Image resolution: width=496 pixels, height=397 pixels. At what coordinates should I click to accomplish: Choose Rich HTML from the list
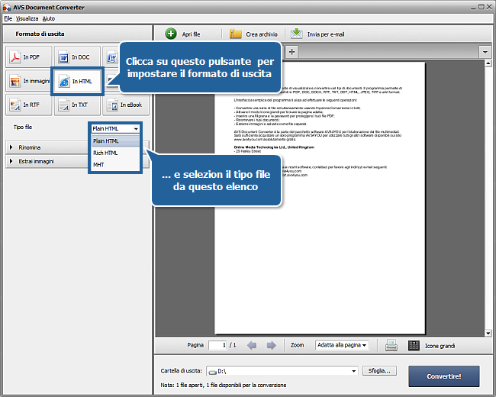(x=115, y=153)
